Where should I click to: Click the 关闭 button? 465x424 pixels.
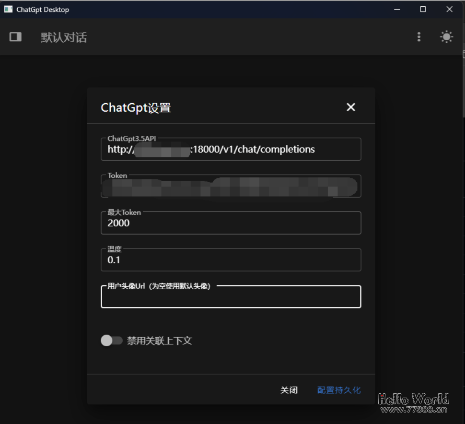point(289,390)
